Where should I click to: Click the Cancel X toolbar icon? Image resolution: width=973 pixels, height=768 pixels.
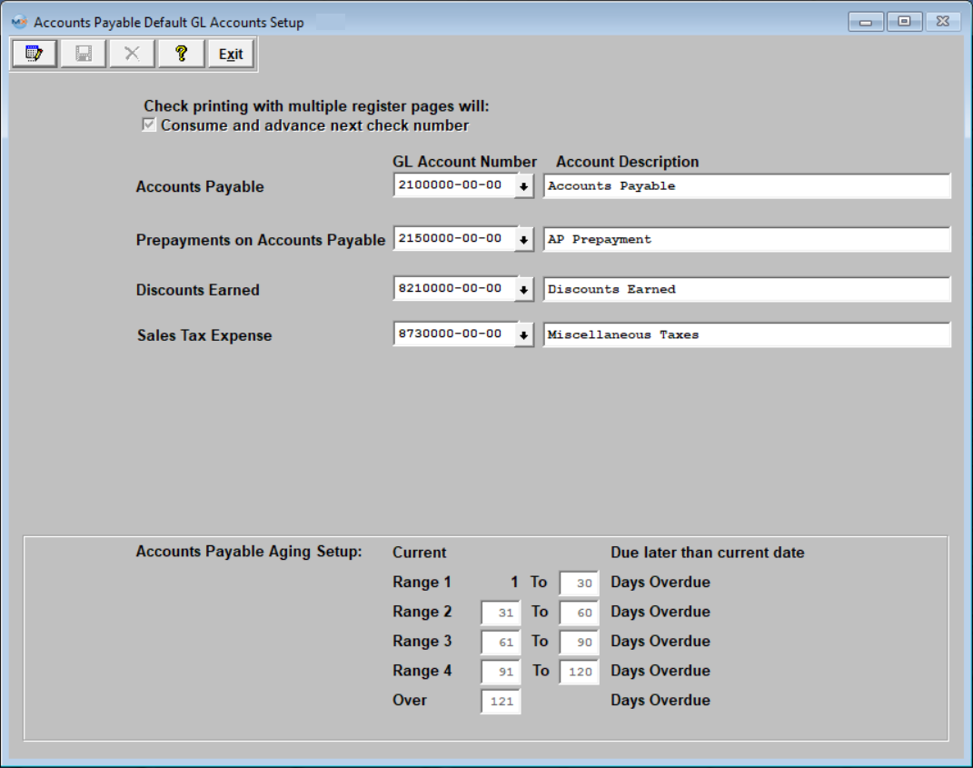(132, 54)
